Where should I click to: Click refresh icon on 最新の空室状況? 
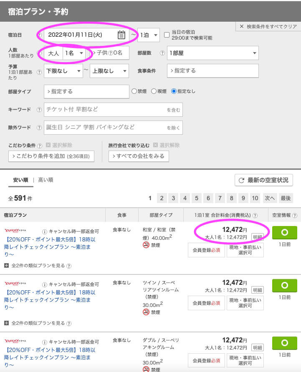pos(241,180)
